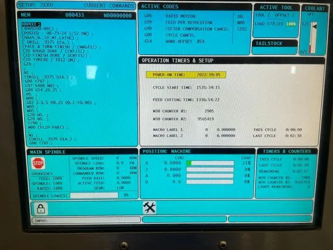The width and height of the screenshot is (333, 250).
Task: Select highlighted Power On Time row
Action: click(186, 74)
